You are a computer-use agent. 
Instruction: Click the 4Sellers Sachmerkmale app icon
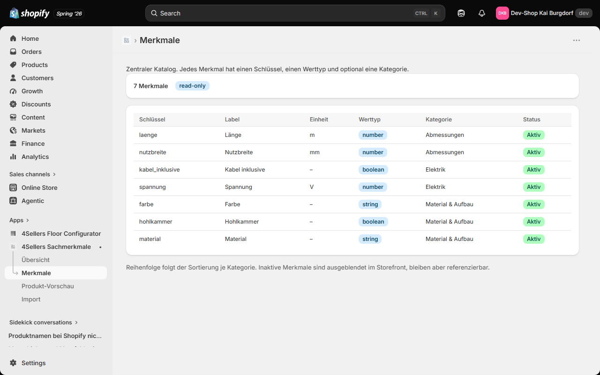(x=13, y=247)
